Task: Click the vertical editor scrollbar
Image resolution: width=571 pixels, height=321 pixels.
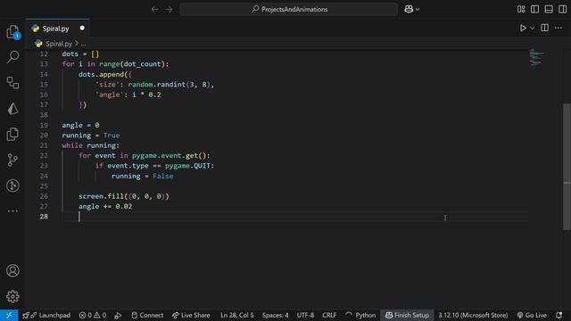Action: point(567,167)
